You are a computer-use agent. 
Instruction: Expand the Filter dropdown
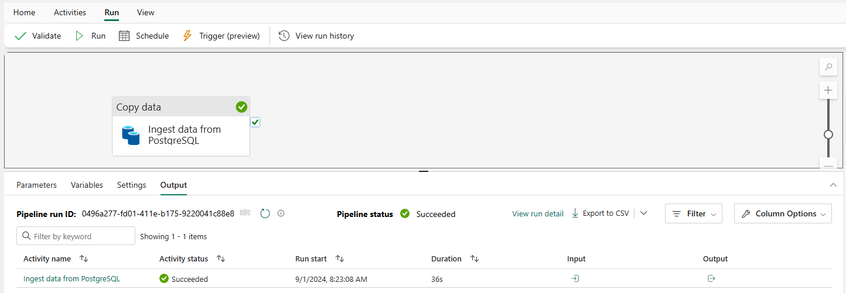point(694,213)
